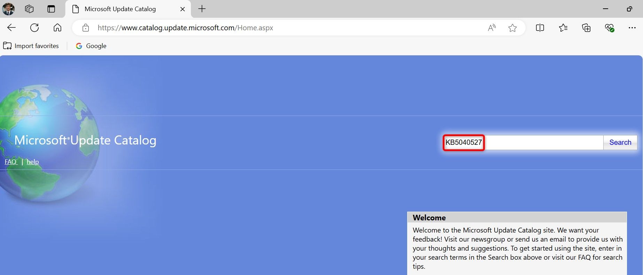Open Browser essentials heart icon
The height and width of the screenshot is (275, 643).
[609, 28]
